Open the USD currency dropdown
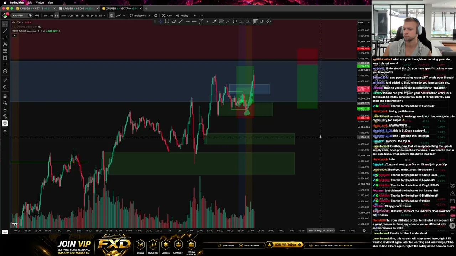 tap(363, 23)
